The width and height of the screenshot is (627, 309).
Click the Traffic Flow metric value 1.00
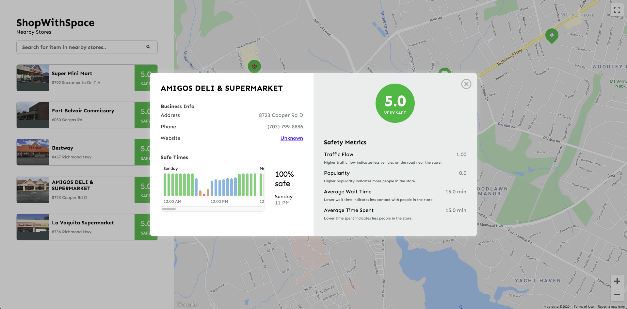(461, 154)
